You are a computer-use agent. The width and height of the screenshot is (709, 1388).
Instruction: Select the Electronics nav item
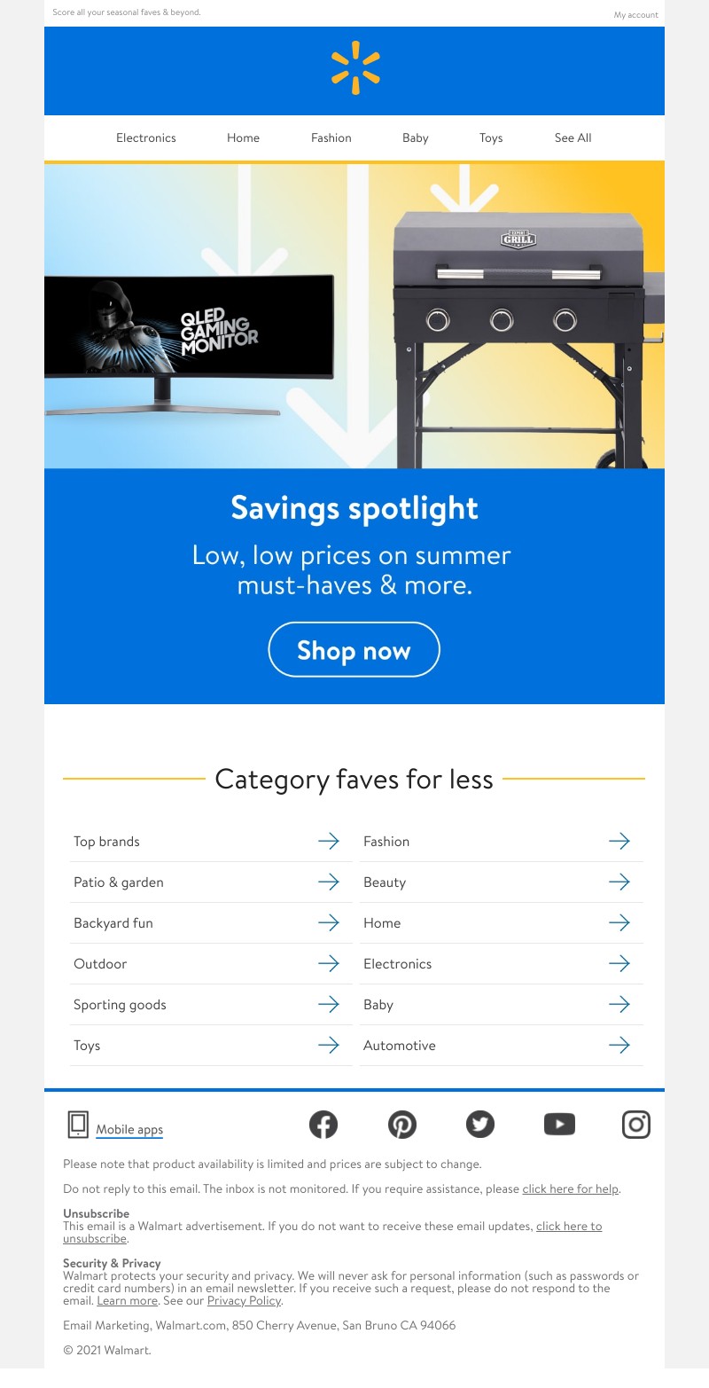pos(146,137)
